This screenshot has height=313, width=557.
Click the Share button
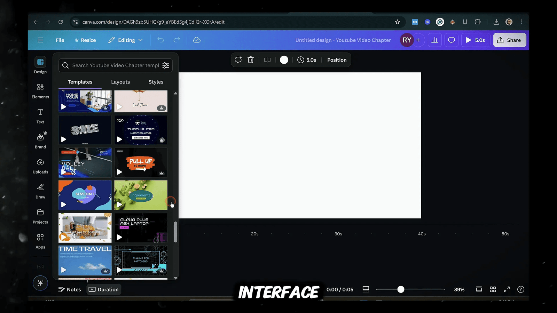[509, 40]
